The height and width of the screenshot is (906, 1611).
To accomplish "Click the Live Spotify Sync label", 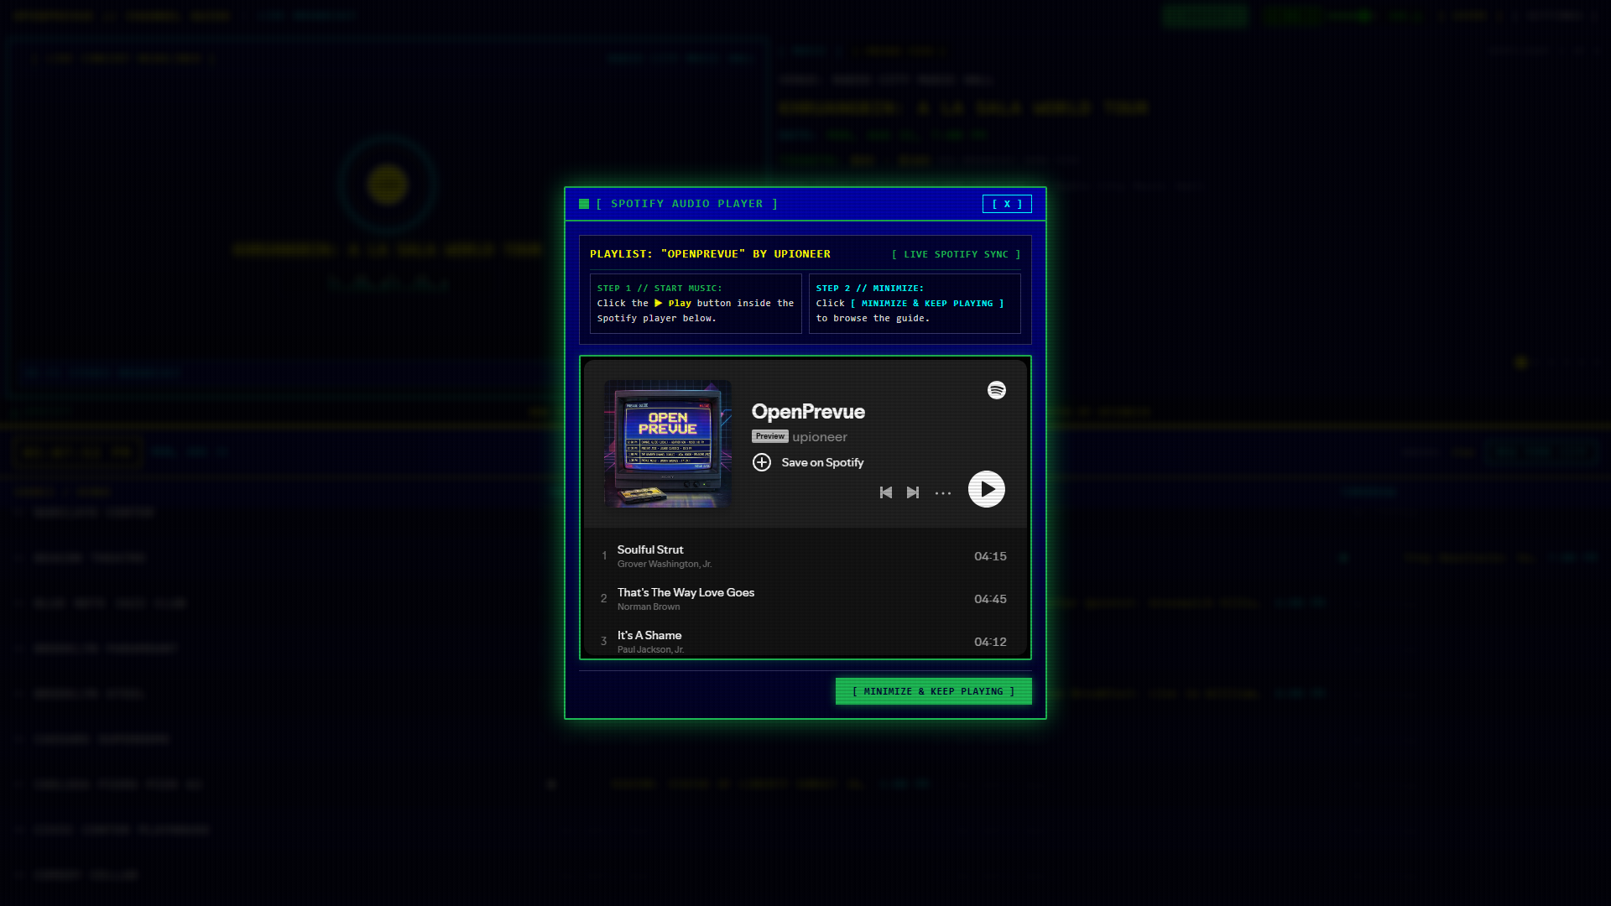I will [956, 254].
